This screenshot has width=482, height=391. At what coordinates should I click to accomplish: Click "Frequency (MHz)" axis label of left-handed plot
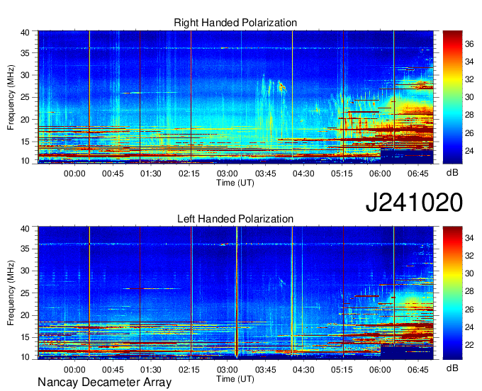click(11, 293)
